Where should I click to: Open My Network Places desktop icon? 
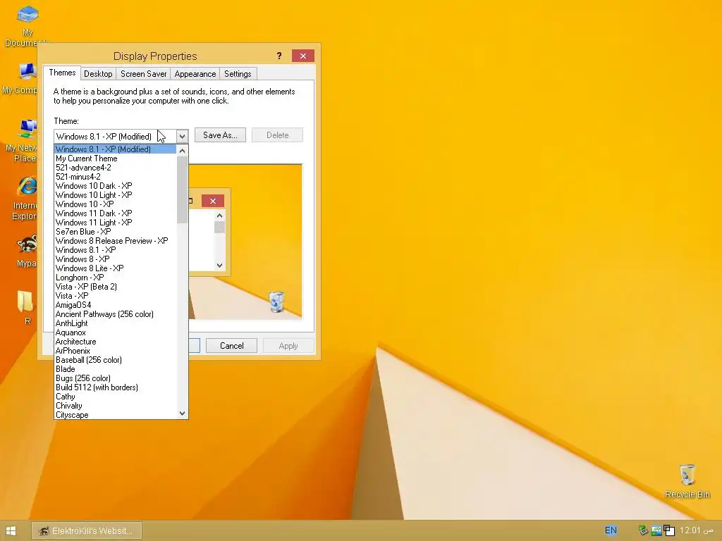[22, 140]
